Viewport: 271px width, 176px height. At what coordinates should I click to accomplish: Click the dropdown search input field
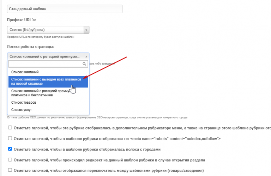(x=48, y=64)
